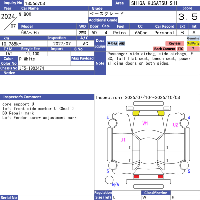Click the Color No field
The height and width of the screenshot is (200, 200).
pyautogui.click(x=44, y=63)
